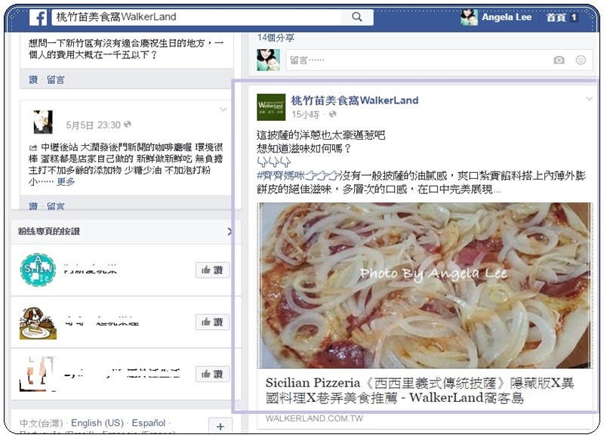Expand language list with plus button
Viewport: 604px width, 438px height.
[220, 426]
